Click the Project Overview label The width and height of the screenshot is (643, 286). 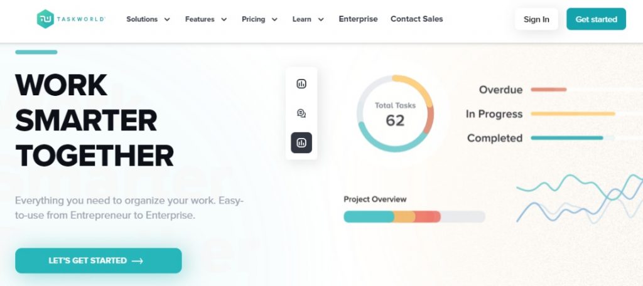click(x=375, y=199)
